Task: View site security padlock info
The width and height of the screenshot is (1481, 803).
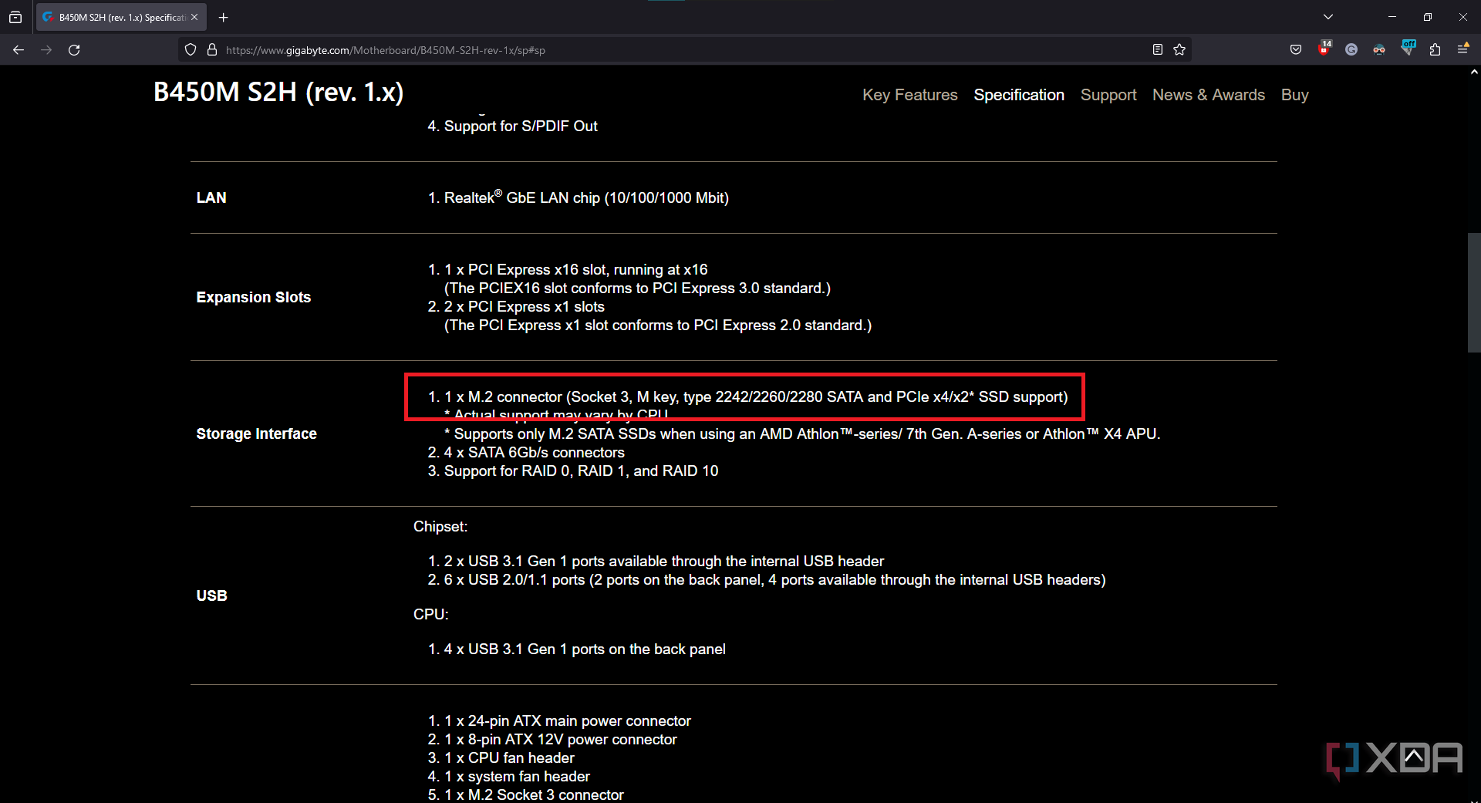Action: (x=212, y=50)
